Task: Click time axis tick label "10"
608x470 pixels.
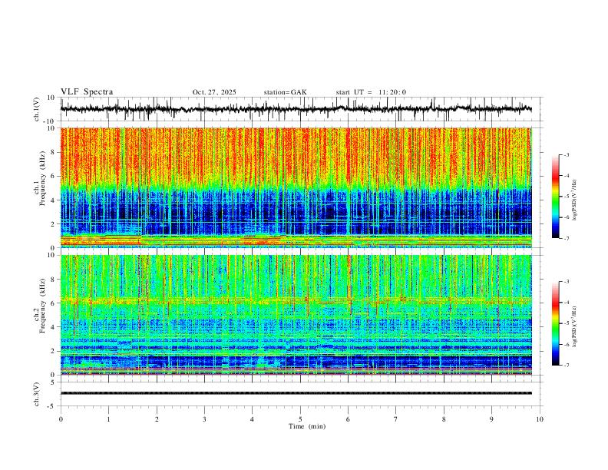Action: [x=540, y=419]
